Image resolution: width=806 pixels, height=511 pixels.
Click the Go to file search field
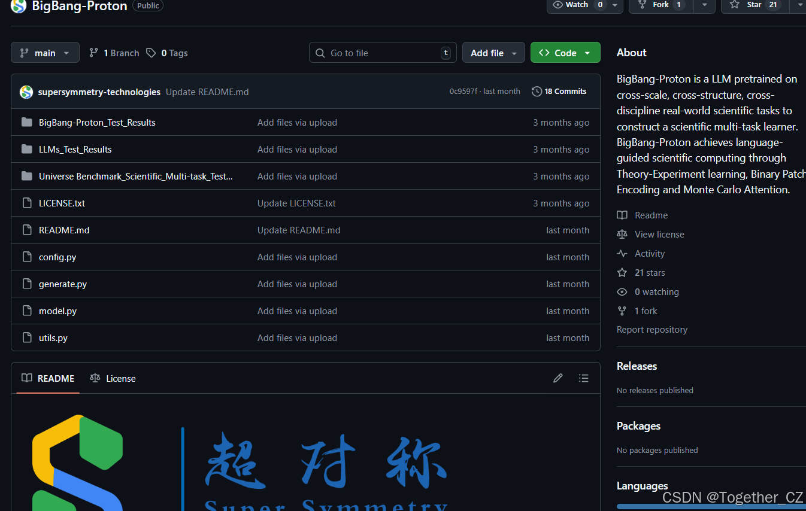pos(383,53)
